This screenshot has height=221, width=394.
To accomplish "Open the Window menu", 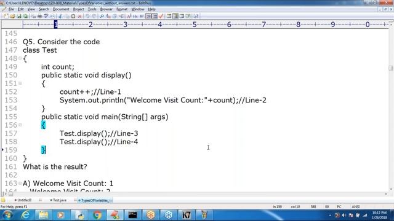I will click(x=138, y=9).
